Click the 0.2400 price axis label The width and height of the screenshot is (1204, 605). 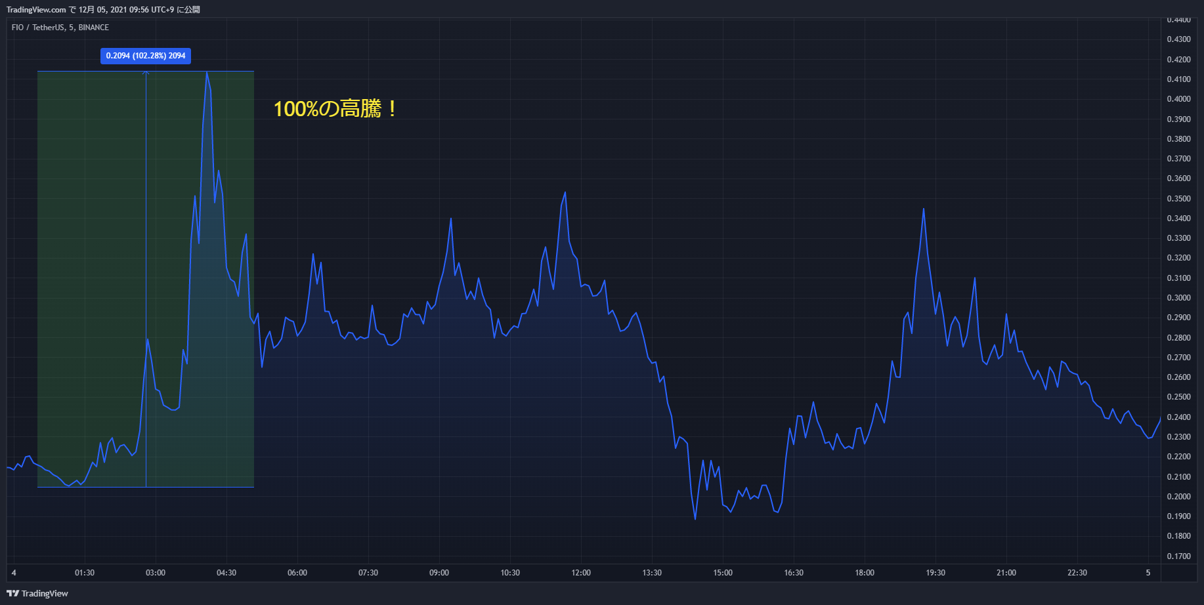tap(1178, 417)
